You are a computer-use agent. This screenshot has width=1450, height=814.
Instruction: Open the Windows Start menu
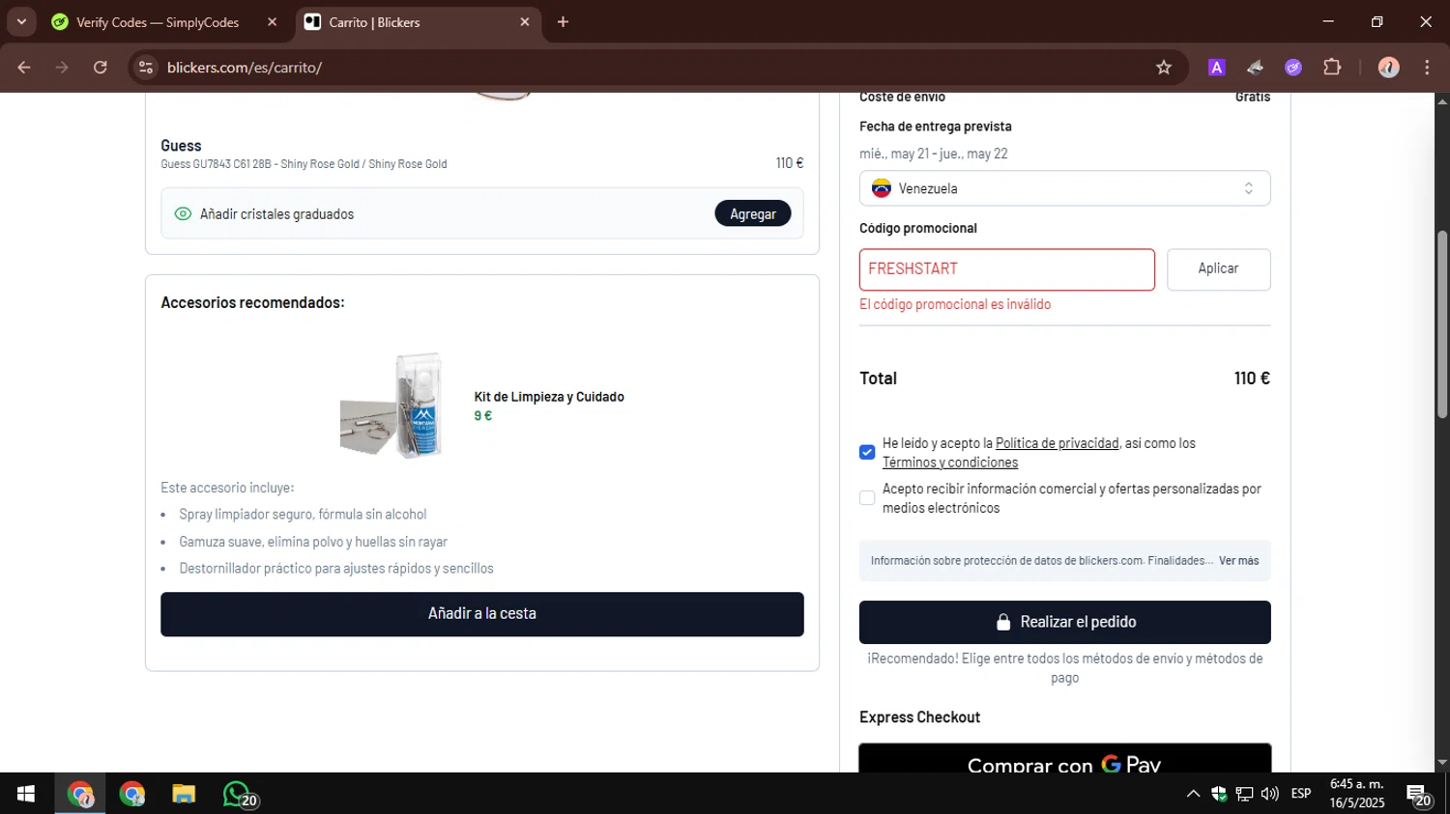click(26, 794)
